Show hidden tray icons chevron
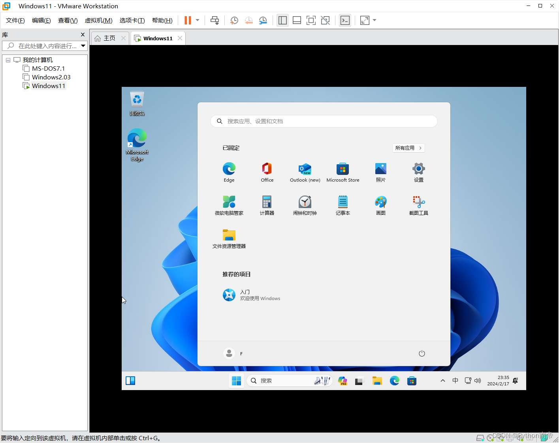The width and height of the screenshot is (559, 443). pyautogui.click(x=443, y=381)
